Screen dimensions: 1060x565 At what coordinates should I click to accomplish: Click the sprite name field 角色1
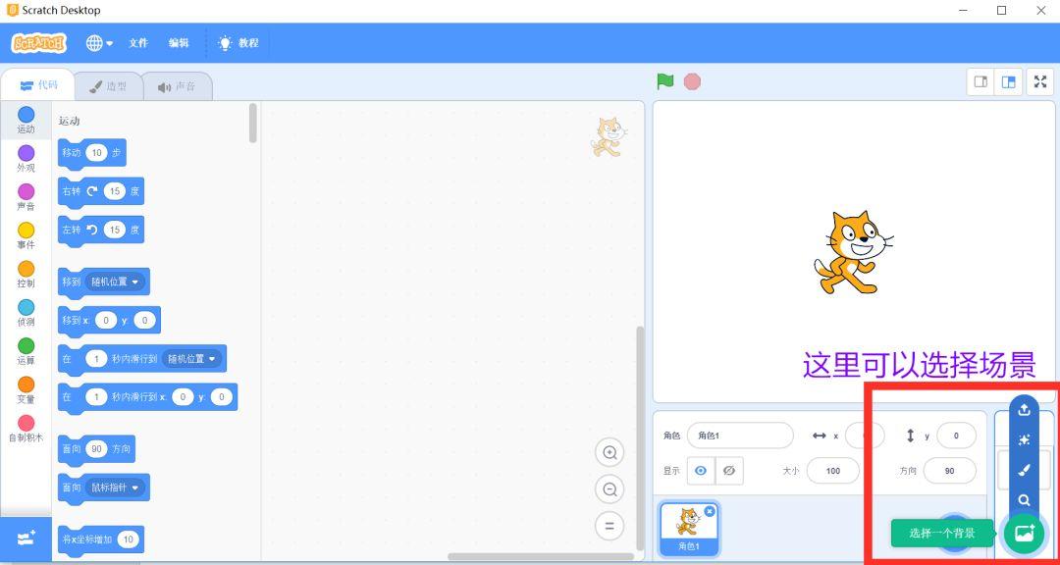[x=740, y=436]
